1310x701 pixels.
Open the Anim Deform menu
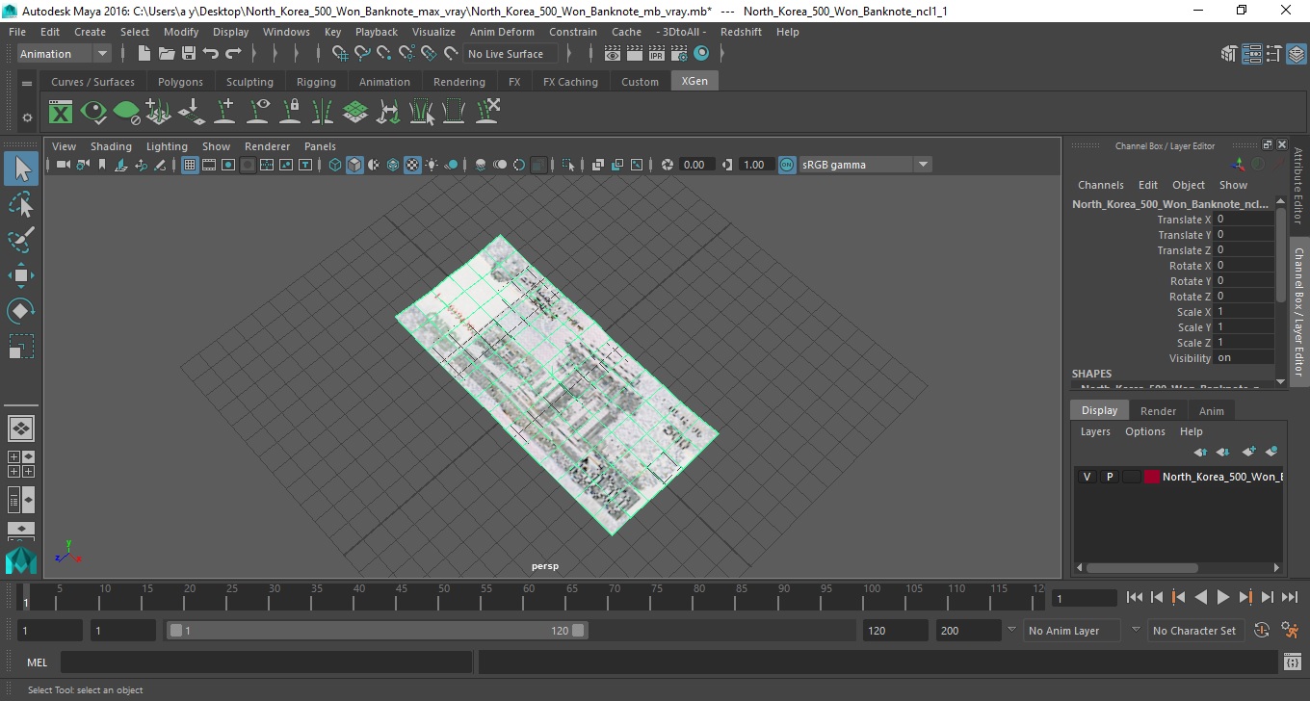tap(502, 32)
